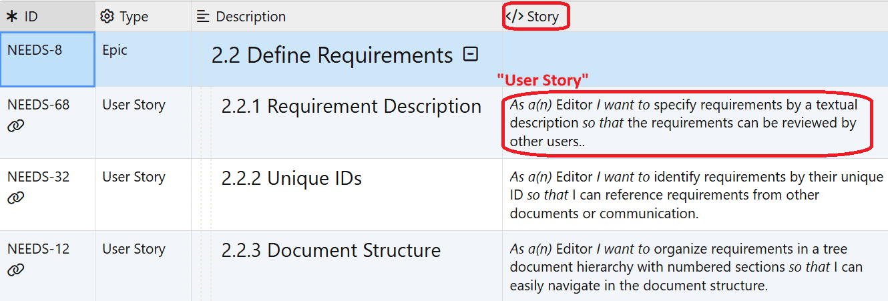Screen dimensions: 888x301
Task: Sort by the Type column header
Action: pos(143,16)
